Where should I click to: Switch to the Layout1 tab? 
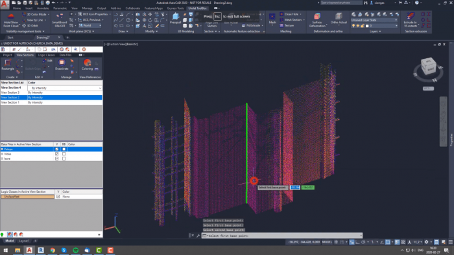[x=24, y=241]
